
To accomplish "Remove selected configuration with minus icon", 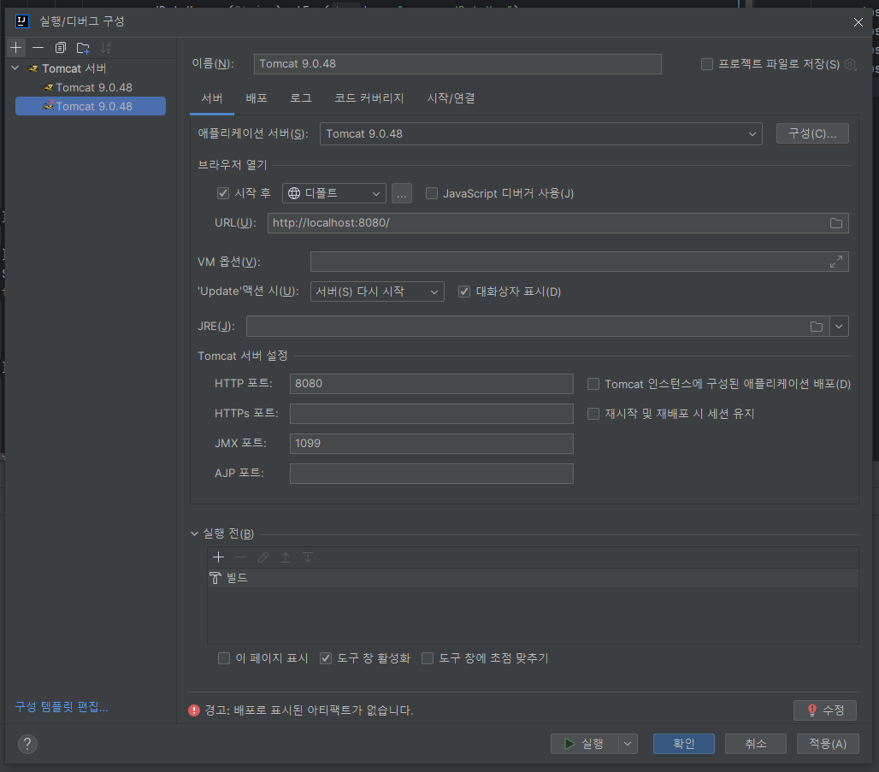I will [x=38, y=48].
